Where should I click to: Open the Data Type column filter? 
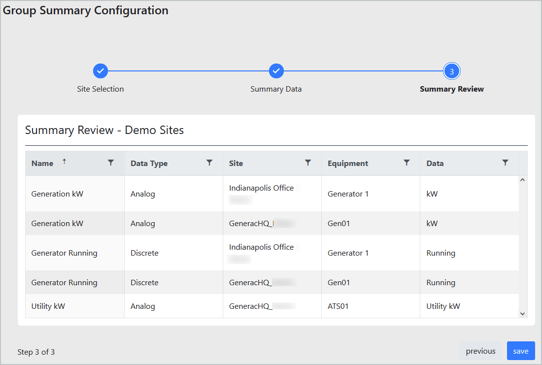[209, 163]
